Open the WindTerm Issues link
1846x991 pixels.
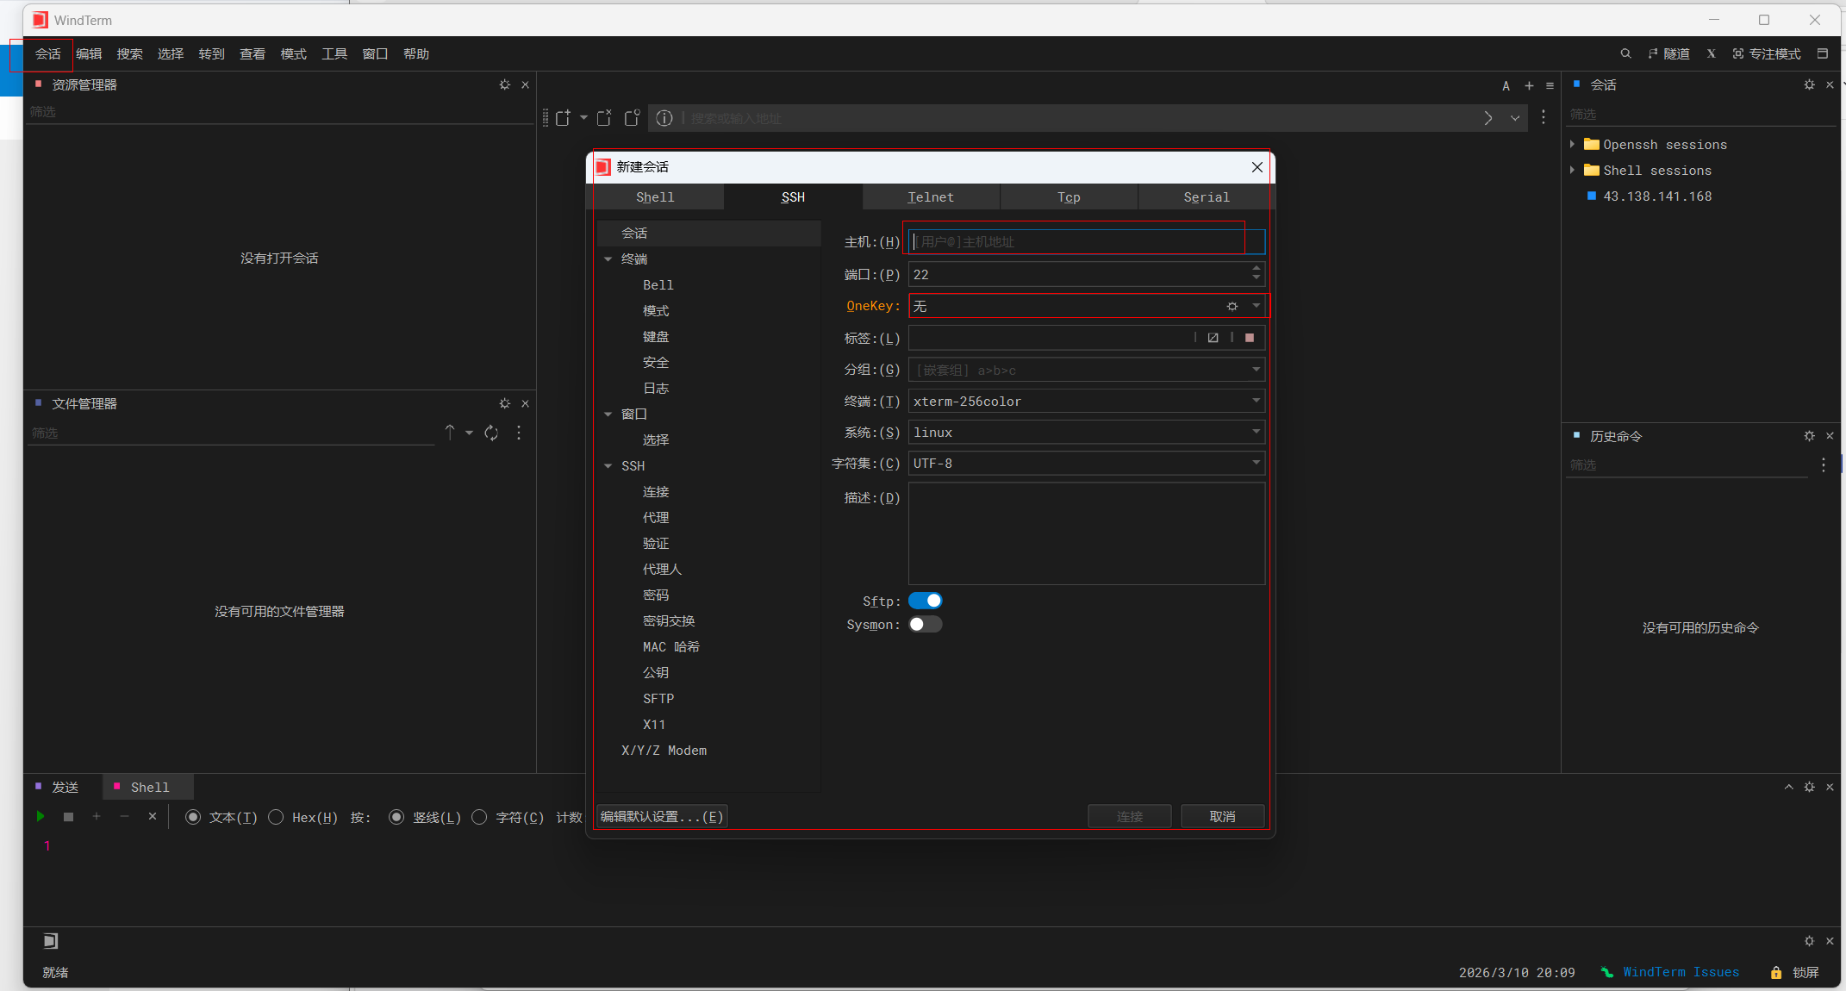(1681, 972)
